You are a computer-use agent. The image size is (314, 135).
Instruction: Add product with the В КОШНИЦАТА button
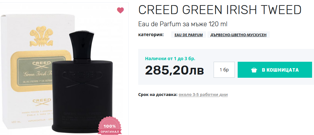click(x=275, y=70)
